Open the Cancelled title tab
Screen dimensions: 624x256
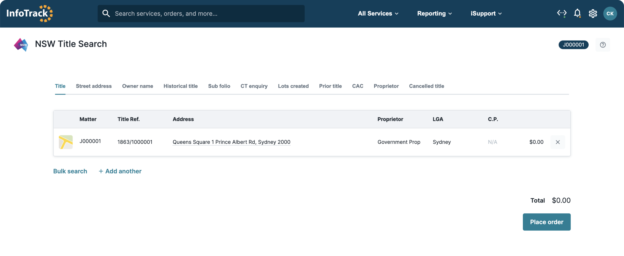[x=426, y=86]
